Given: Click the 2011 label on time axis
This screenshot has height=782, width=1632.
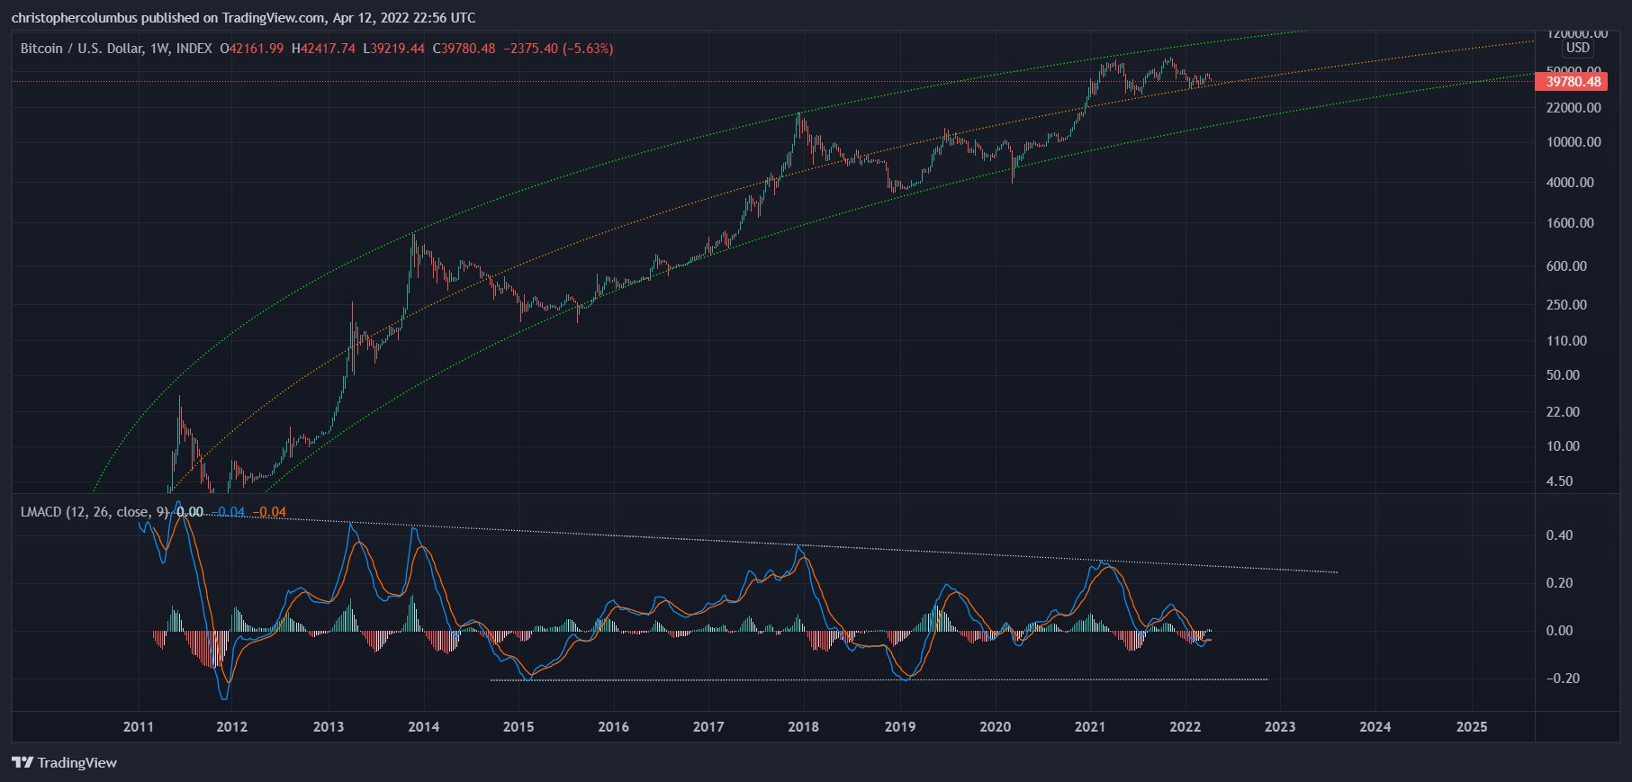Looking at the screenshot, I should click(138, 727).
